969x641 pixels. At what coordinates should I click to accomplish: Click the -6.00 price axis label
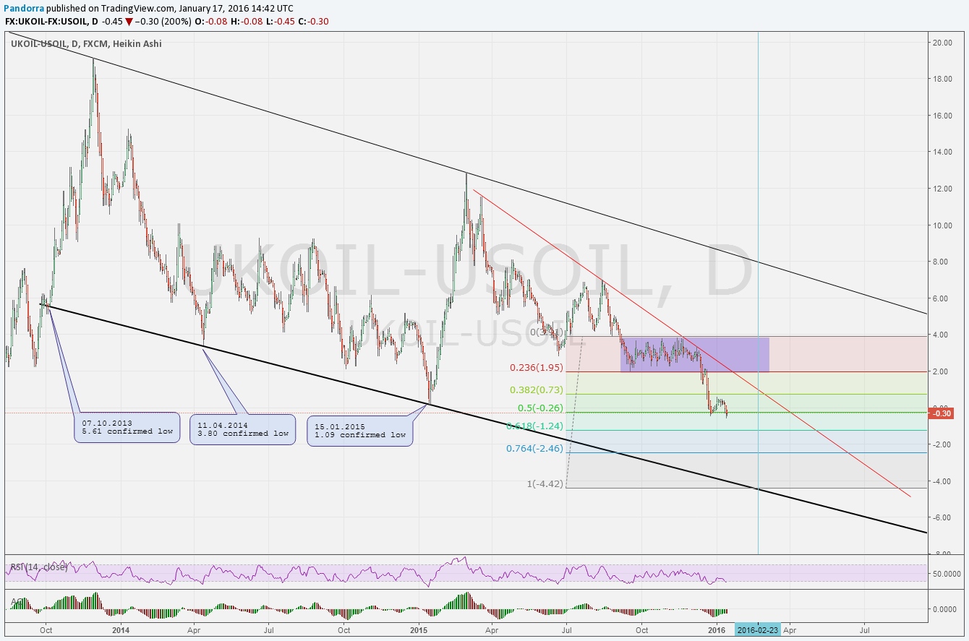click(x=942, y=517)
